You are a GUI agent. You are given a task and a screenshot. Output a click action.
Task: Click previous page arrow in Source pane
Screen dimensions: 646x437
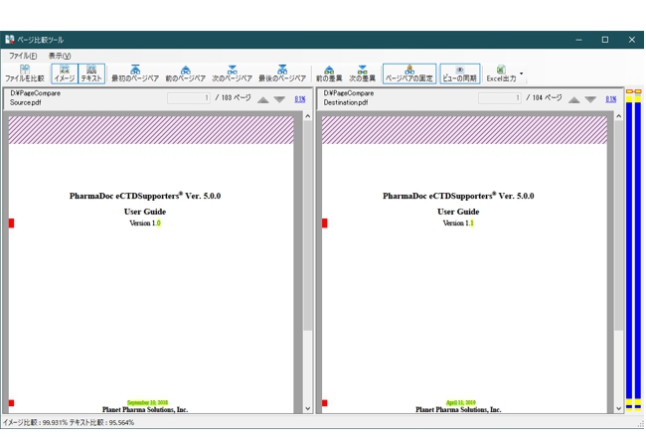(x=262, y=99)
